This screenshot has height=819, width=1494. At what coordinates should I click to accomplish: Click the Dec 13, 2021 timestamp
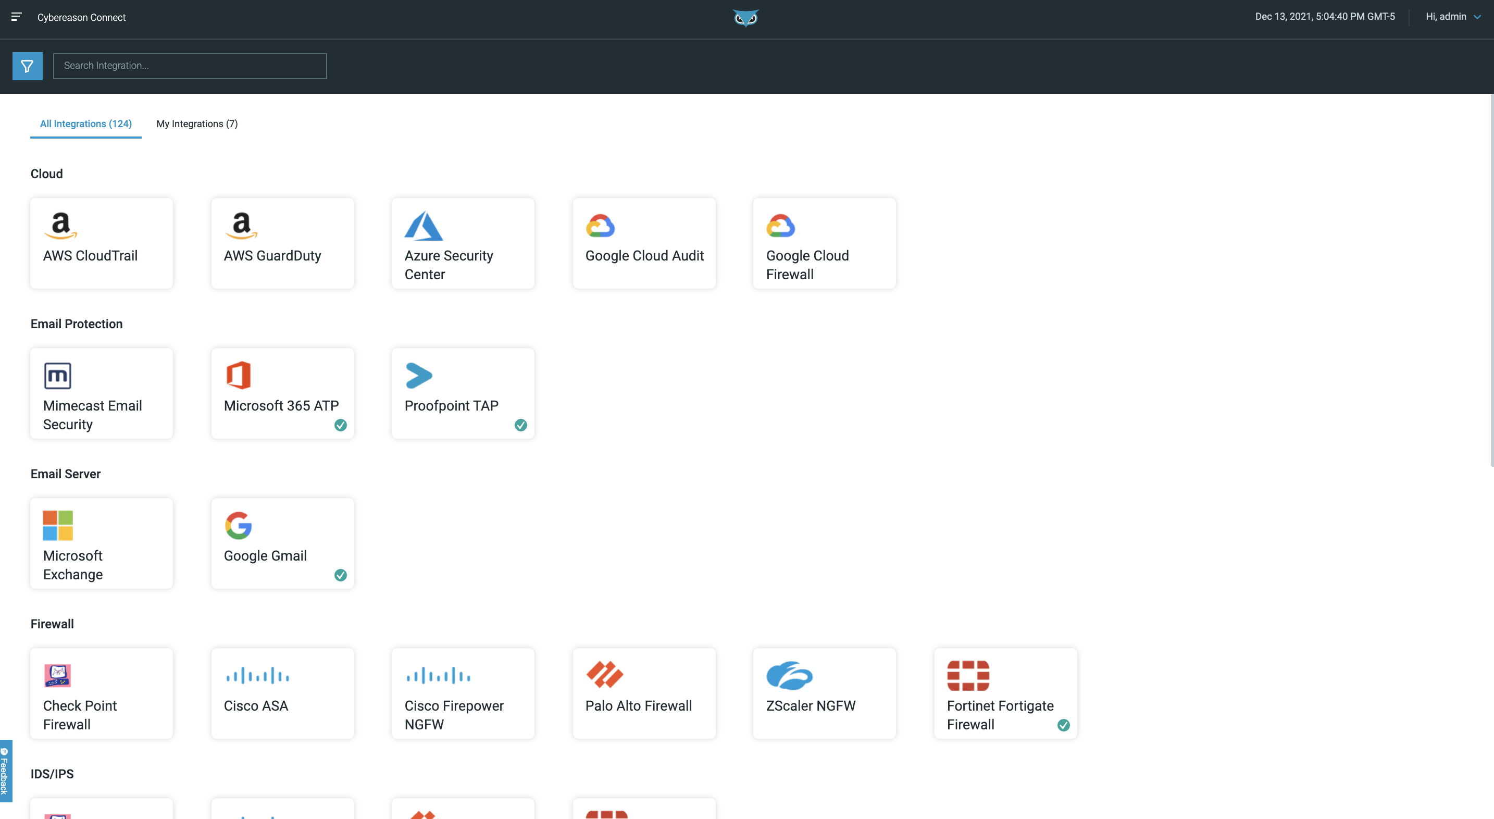pos(1325,17)
